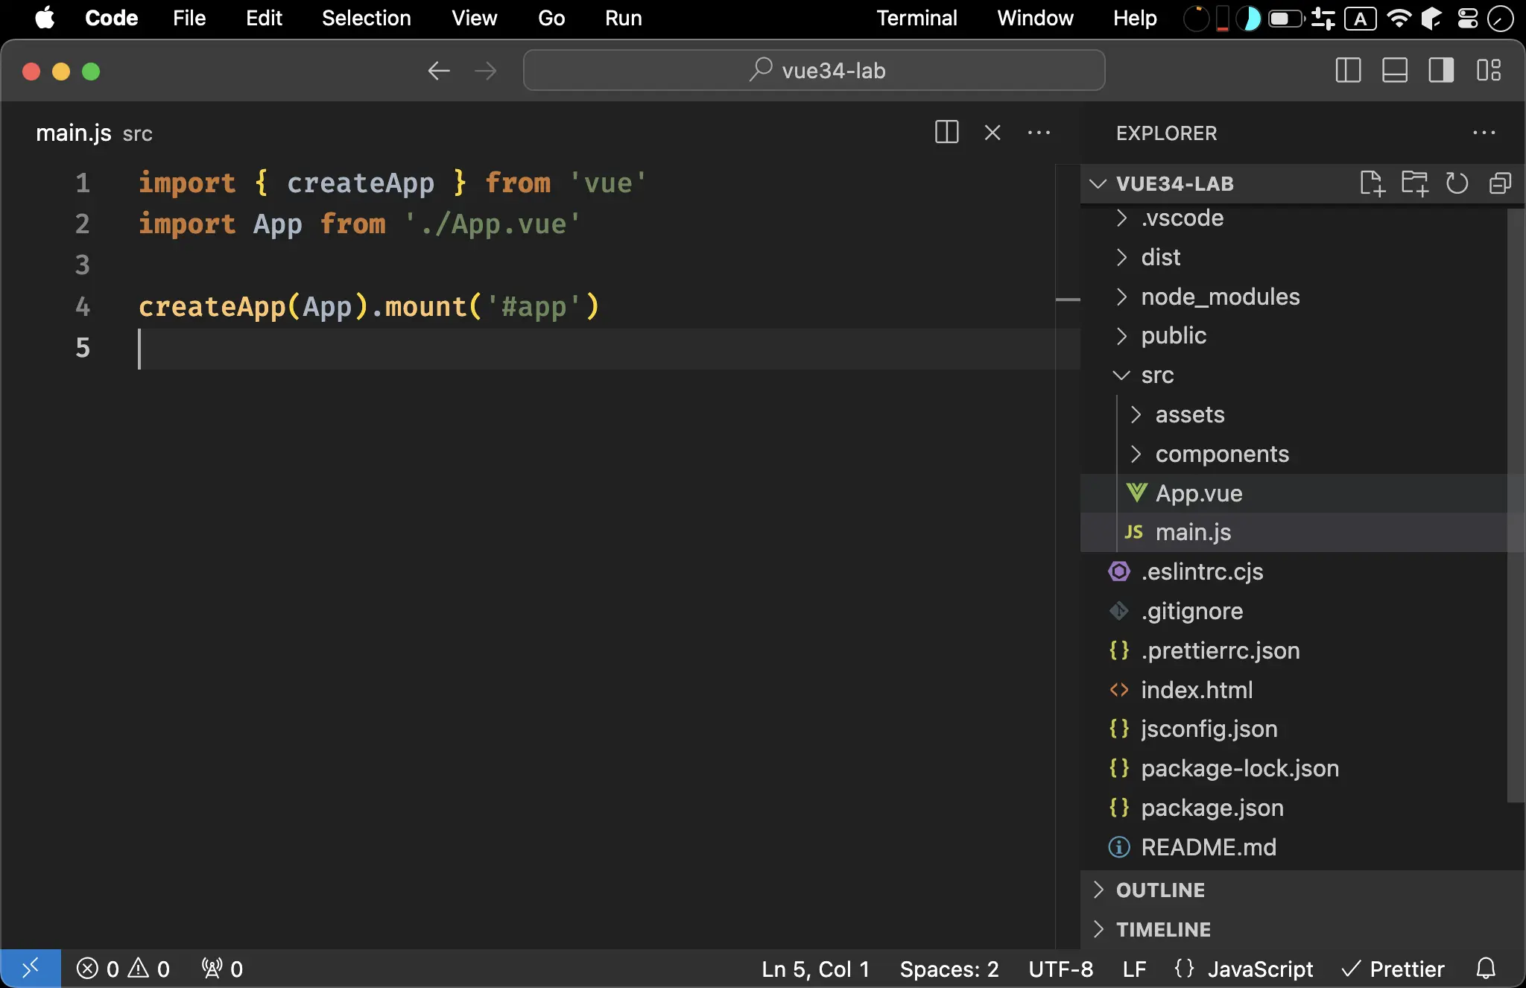The width and height of the screenshot is (1526, 988).
Task: Click the curly braces language status icon
Action: pos(1184,969)
